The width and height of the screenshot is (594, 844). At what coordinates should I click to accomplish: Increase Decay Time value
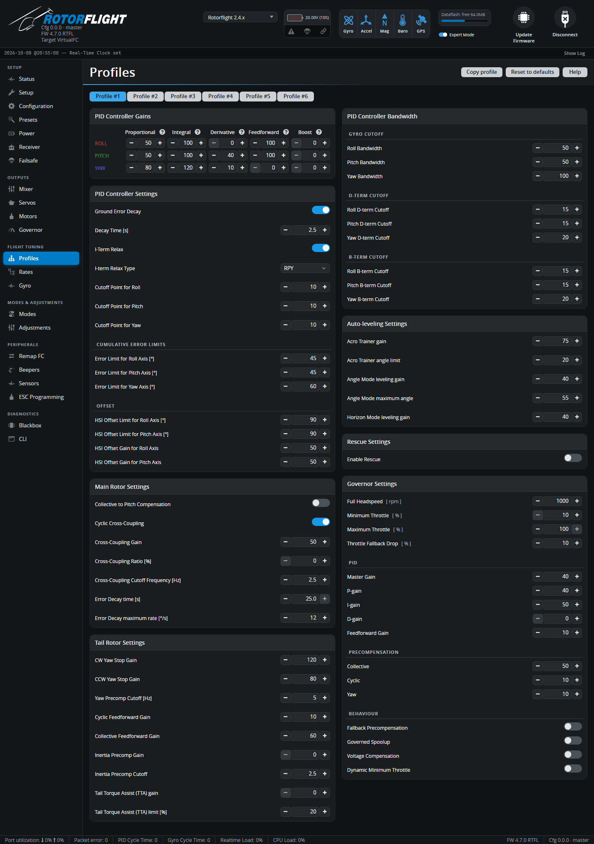325,230
